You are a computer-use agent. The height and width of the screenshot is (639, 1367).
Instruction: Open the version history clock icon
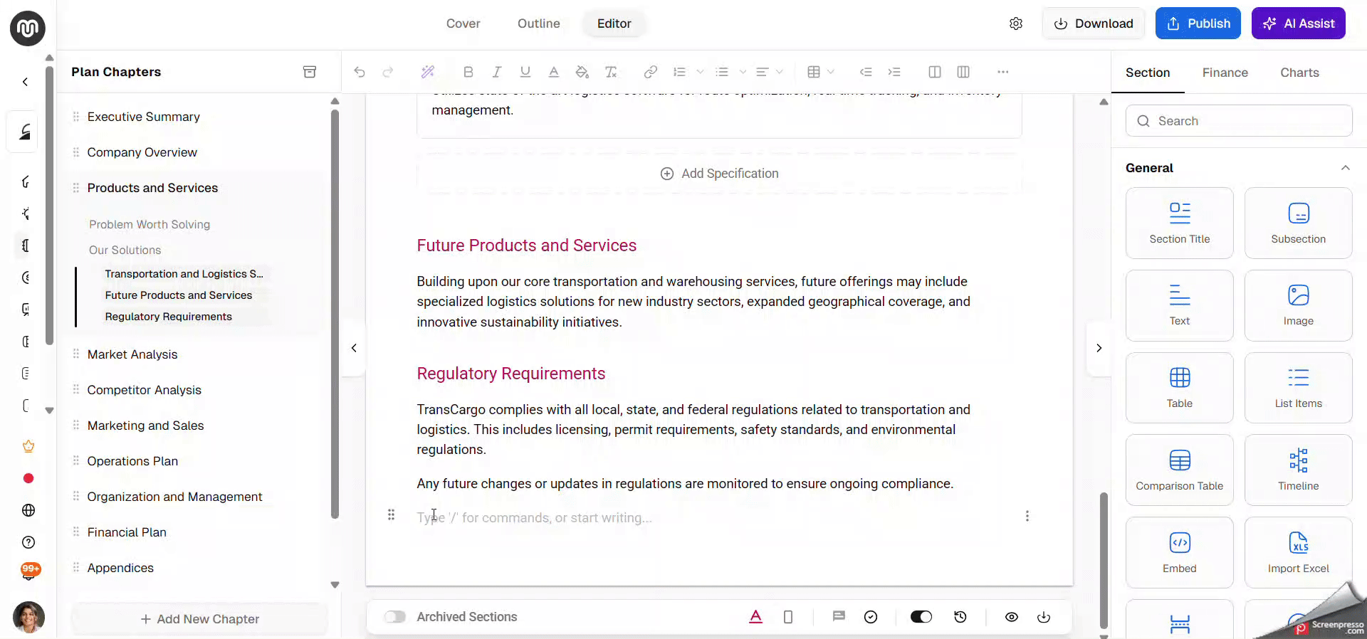960,617
